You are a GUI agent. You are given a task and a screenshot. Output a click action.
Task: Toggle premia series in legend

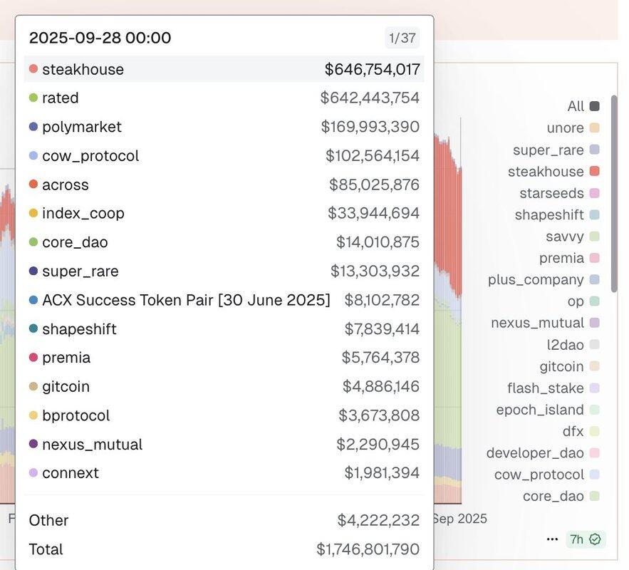569,258
